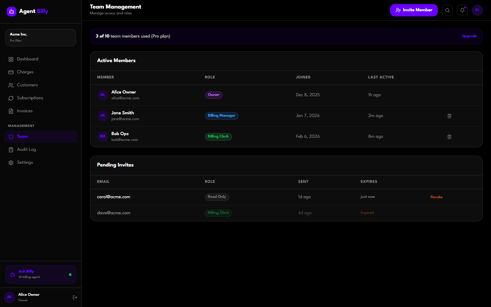Screen dimensions: 491x307
Task: Click the Agent Billy logo icon
Action: [12, 12]
